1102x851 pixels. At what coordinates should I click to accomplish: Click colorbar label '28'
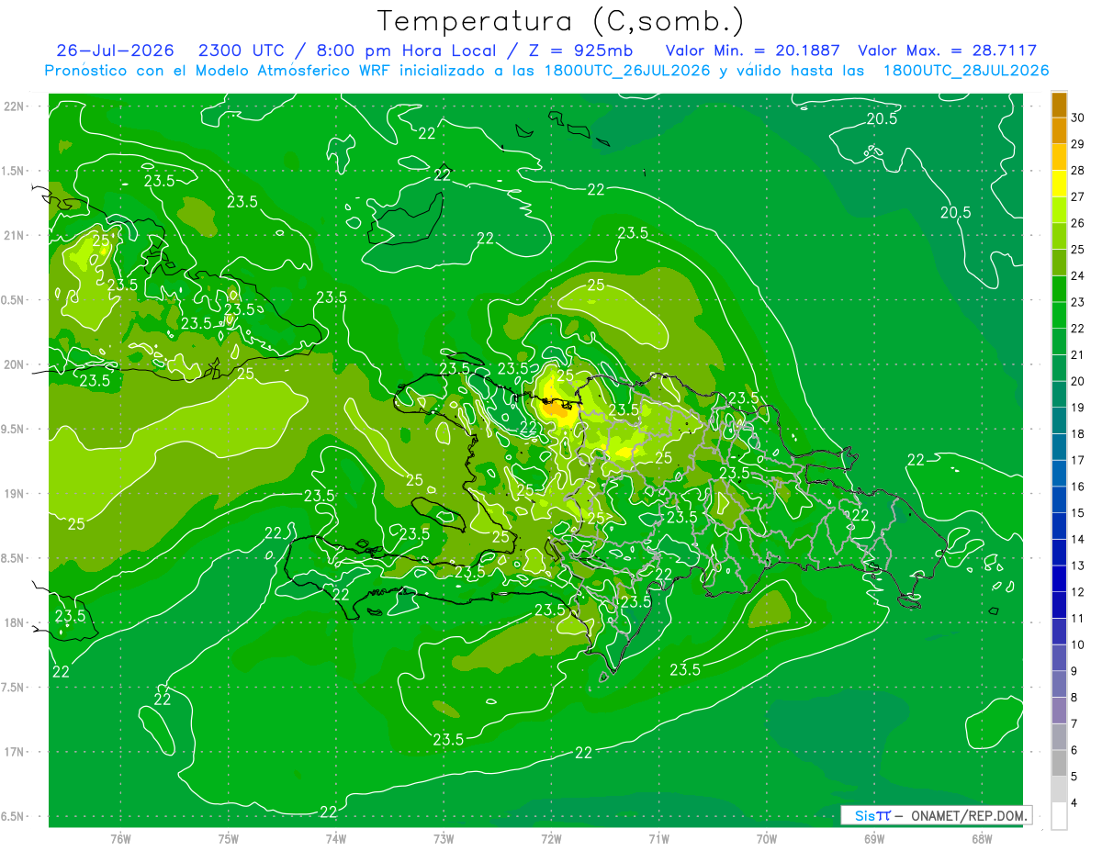1077,170
